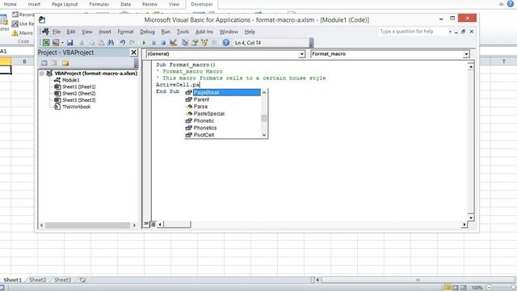Open Find with the binoculars icon
The width and height of the screenshot is (517, 291).
click(111, 43)
